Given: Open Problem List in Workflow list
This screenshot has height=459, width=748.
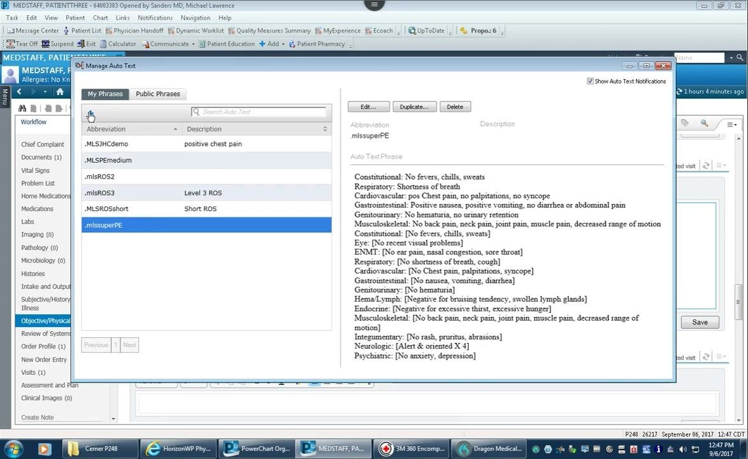Looking at the screenshot, I should pyautogui.click(x=38, y=183).
